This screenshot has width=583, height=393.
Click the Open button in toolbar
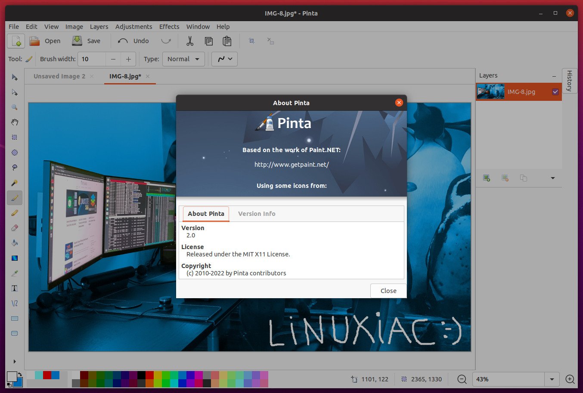coord(45,41)
